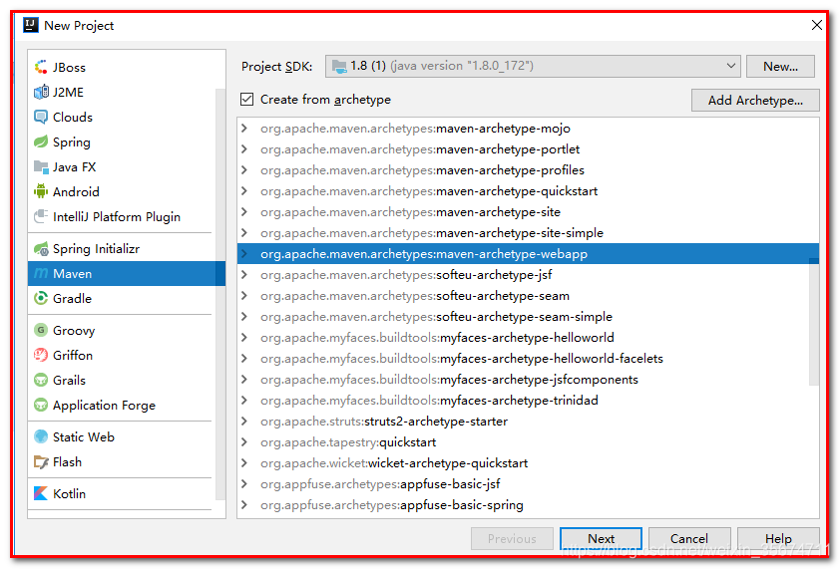Click the Maven m icon
This screenshot has height=569, width=840.
pos(41,273)
